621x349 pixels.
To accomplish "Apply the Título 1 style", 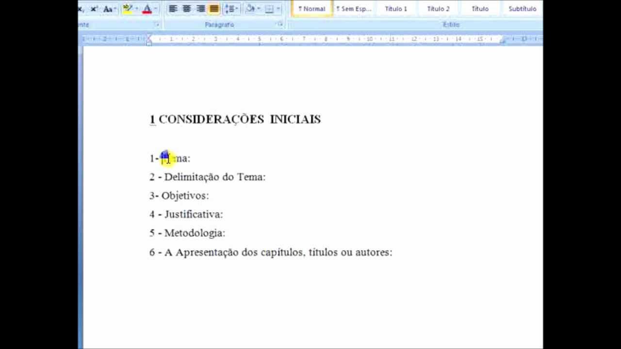I will [x=396, y=9].
